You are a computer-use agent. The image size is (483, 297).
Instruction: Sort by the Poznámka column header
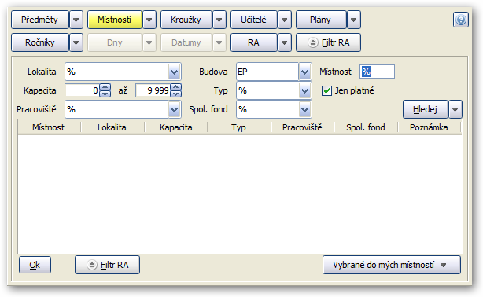(429, 127)
